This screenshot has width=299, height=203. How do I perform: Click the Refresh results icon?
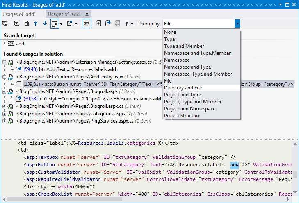[5, 24]
